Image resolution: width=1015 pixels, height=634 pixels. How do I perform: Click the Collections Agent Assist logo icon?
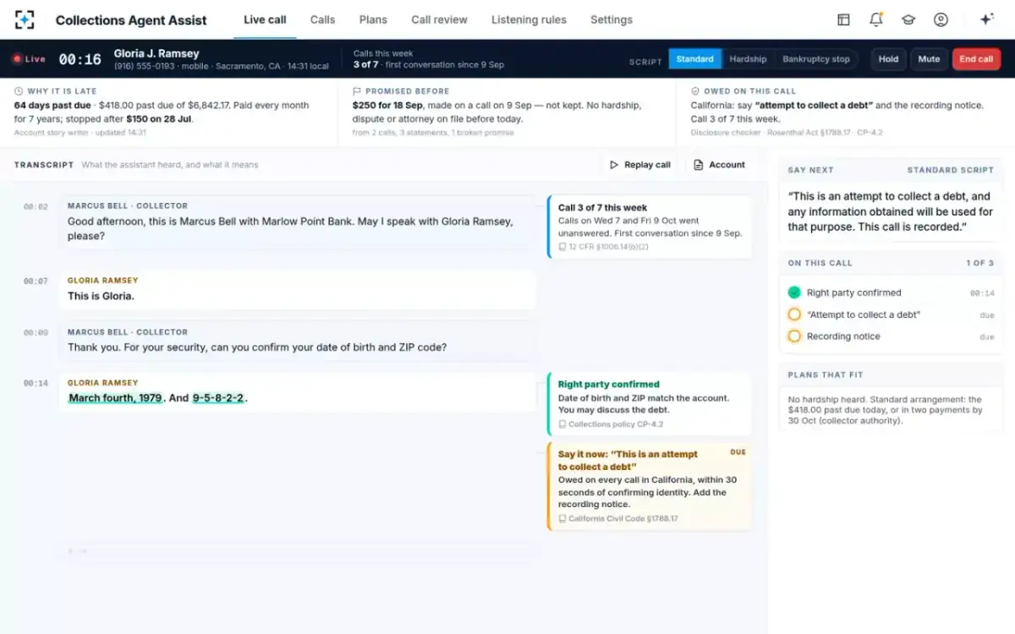coord(25,19)
